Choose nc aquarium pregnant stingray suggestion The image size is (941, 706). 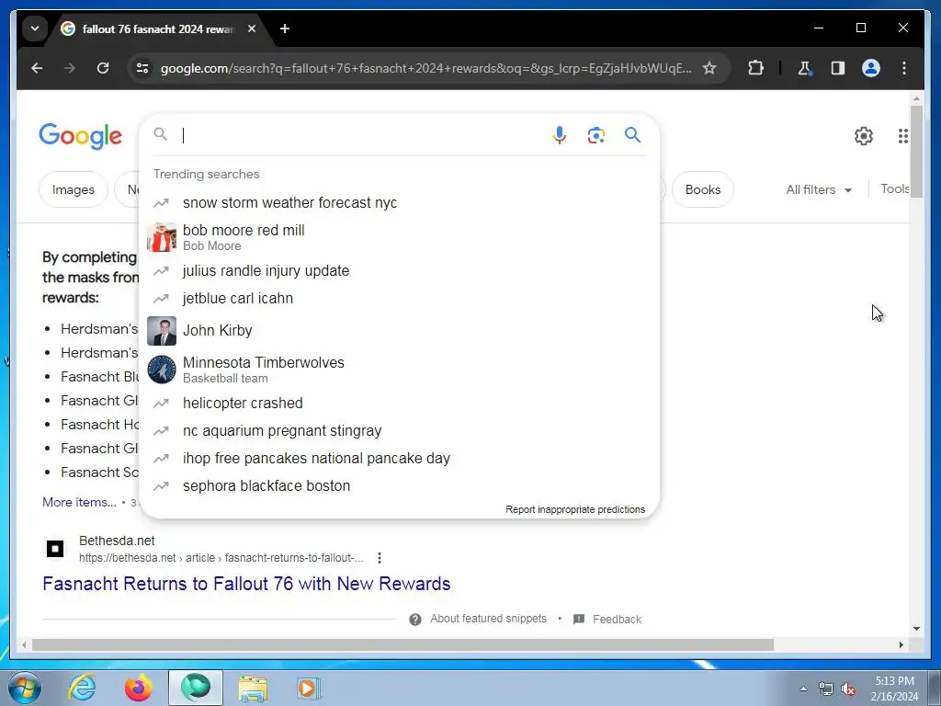click(399, 431)
